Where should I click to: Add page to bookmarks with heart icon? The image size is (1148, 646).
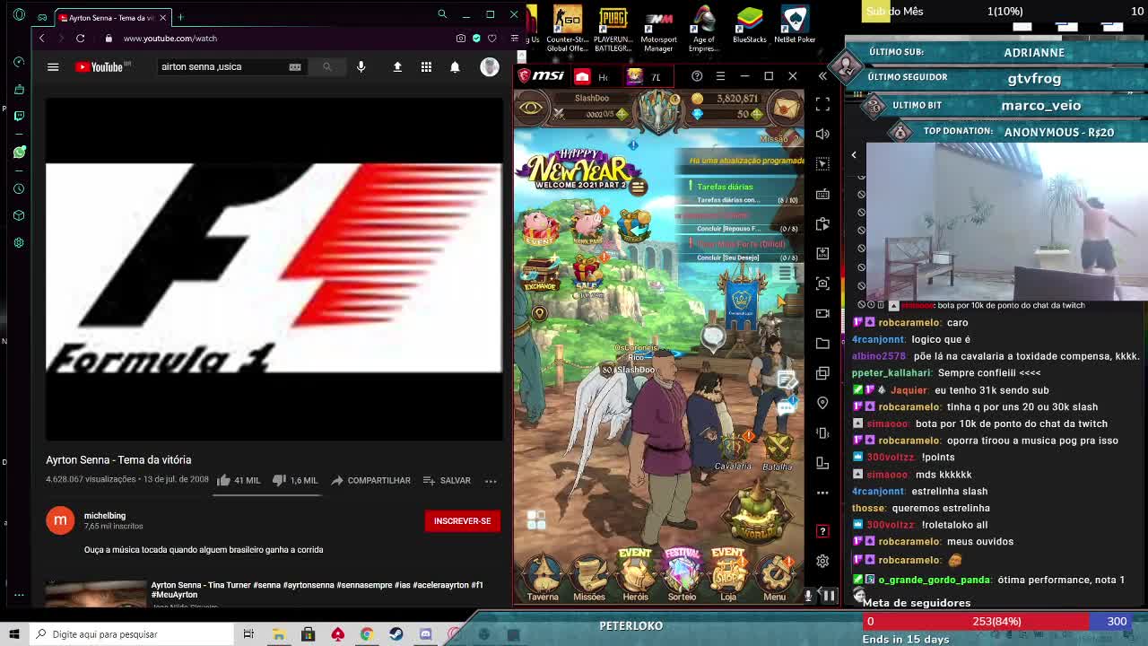pos(492,38)
